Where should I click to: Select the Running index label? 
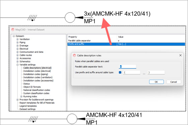30,96
